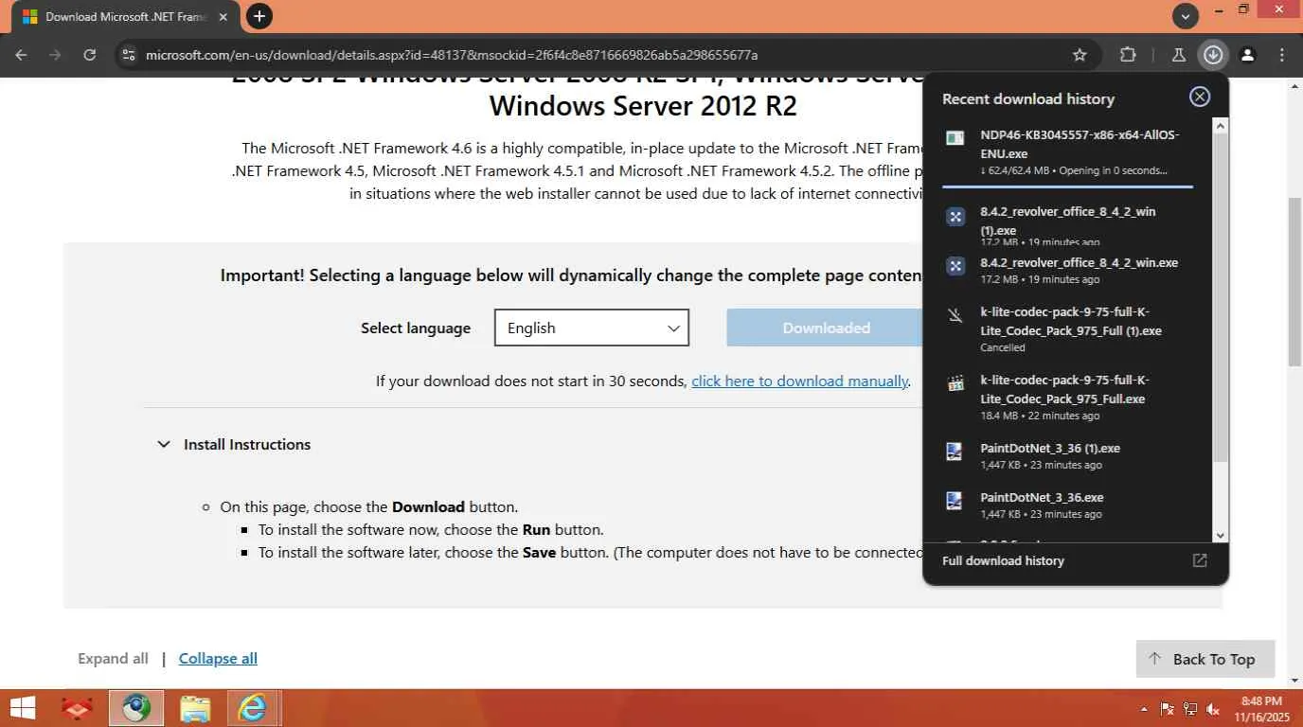The height and width of the screenshot is (727, 1303).
Task: Open the 8.4.2_revolver_office_8_4_2_win.exe entry
Action: [1068, 270]
